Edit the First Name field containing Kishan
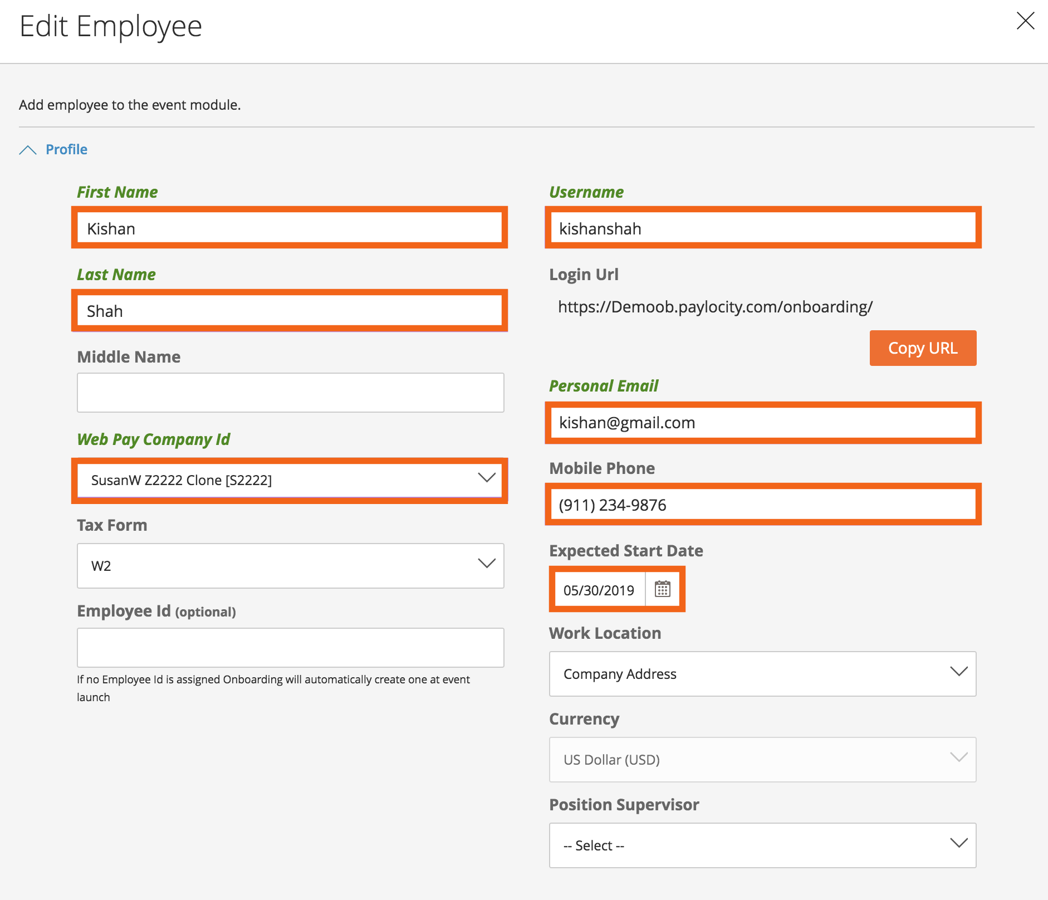Viewport: 1048px width, 900px height. coord(289,228)
